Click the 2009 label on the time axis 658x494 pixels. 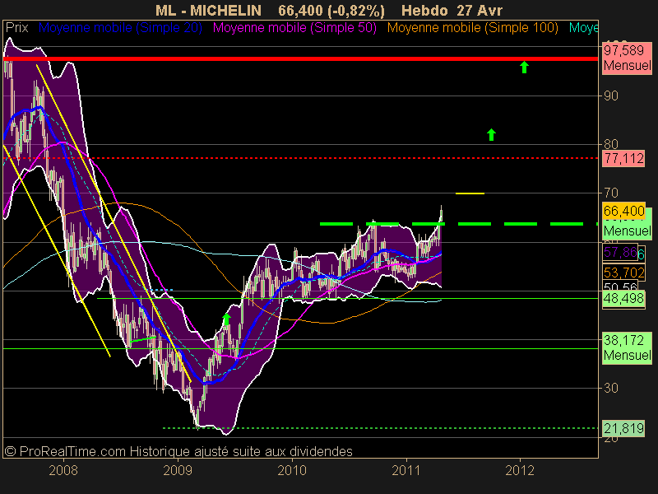178,470
